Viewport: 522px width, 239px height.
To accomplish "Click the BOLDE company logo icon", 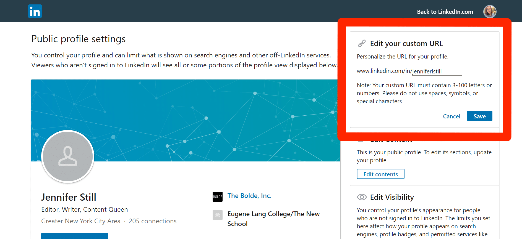I will 218,197.
